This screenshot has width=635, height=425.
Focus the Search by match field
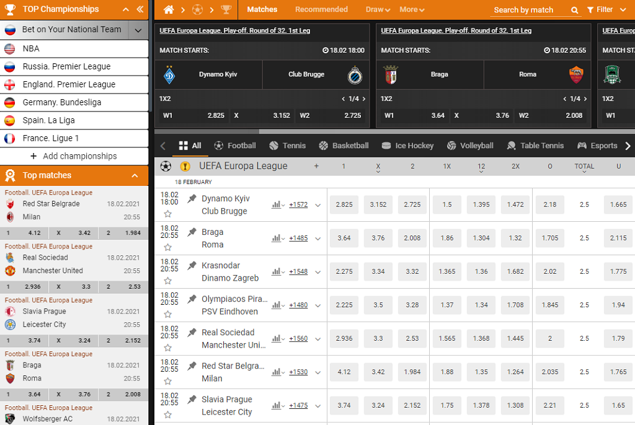pos(529,10)
